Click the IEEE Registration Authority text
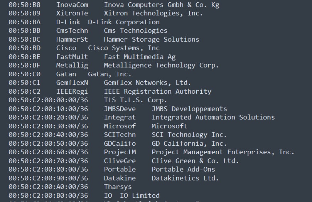Image resolution: width=312 pixels, height=202 pixels. tap(157, 91)
